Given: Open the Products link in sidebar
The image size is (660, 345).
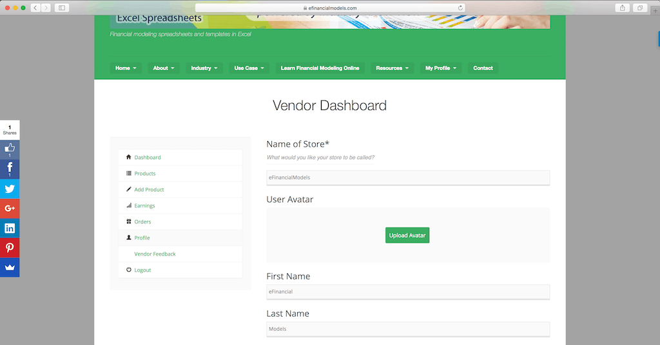Looking at the screenshot, I should click(145, 174).
